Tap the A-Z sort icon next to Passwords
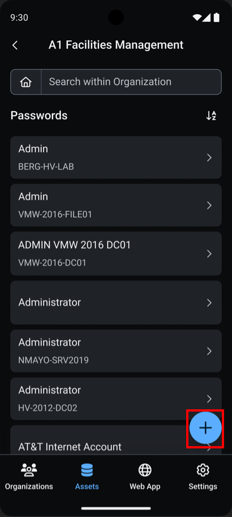 [x=211, y=116]
